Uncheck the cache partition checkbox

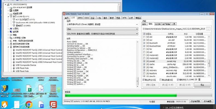[144, 64]
